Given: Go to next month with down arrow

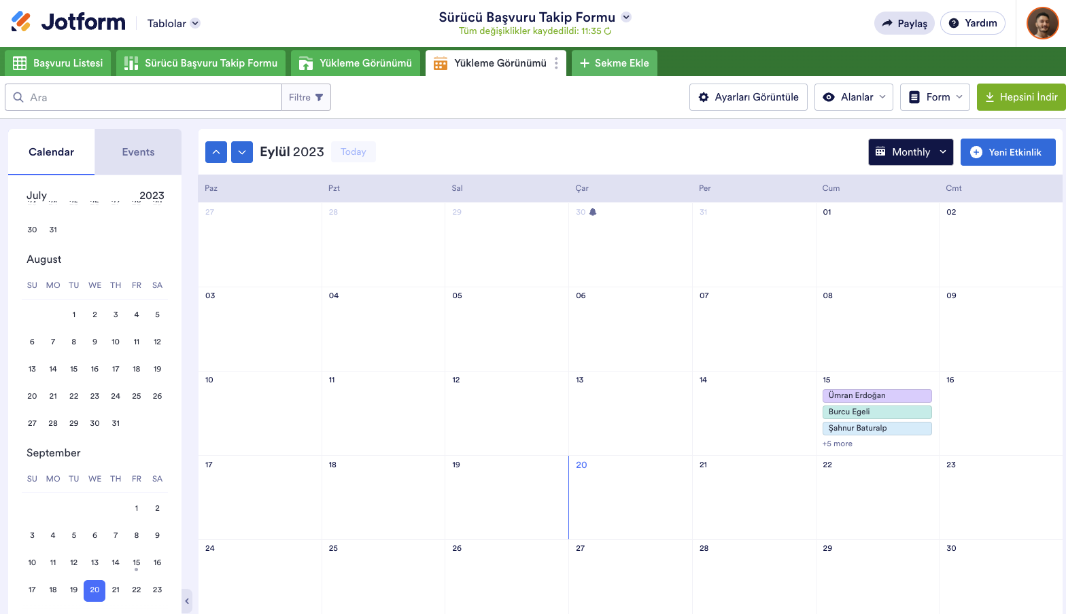Looking at the screenshot, I should pos(242,152).
